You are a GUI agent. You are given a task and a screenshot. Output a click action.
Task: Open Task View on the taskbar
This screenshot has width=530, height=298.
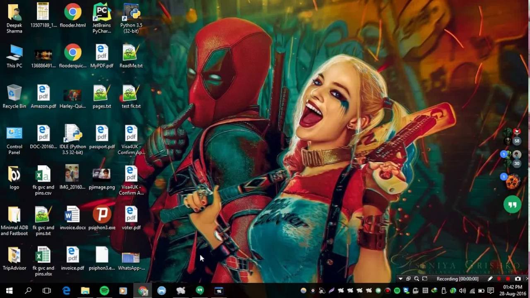(47, 291)
